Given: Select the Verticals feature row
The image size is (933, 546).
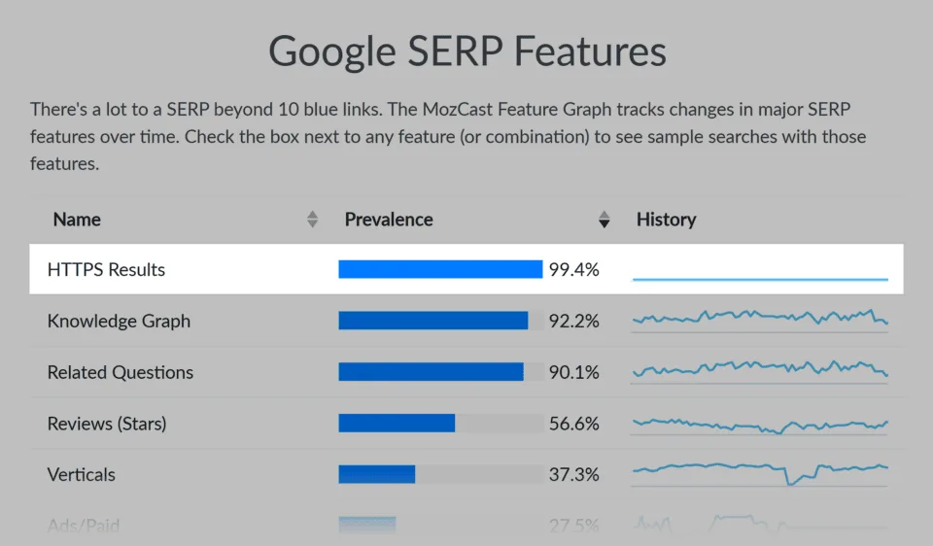Looking at the screenshot, I should pos(466,474).
